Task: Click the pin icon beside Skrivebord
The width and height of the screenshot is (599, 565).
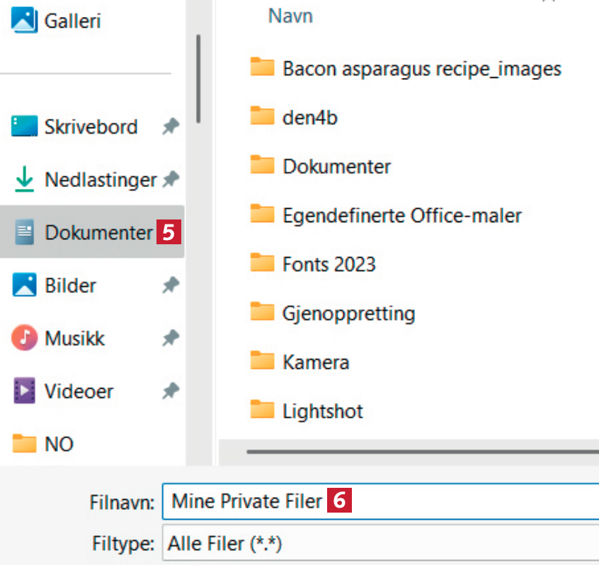Action: point(170,127)
